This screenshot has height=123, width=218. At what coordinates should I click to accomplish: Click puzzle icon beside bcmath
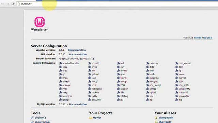(x=90, y=63)
